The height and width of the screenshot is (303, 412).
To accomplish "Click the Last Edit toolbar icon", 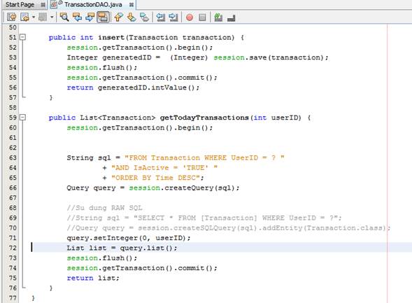I will pyautogui.click(x=12, y=17).
